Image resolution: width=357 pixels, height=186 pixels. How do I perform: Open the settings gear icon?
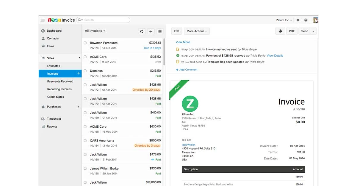298,20
